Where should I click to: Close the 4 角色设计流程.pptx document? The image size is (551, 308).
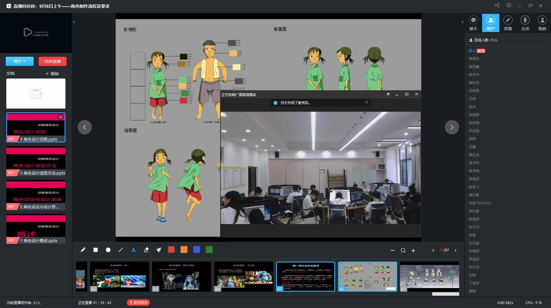click(x=61, y=117)
